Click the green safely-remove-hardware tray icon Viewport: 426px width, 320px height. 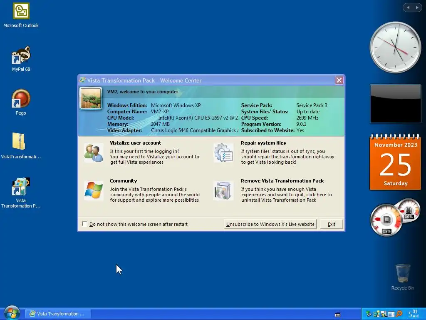pos(369,314)
